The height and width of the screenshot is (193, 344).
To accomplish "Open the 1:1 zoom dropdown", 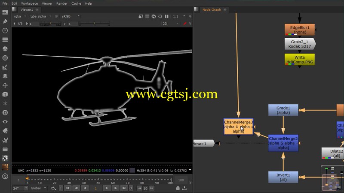I will point(179,16).
